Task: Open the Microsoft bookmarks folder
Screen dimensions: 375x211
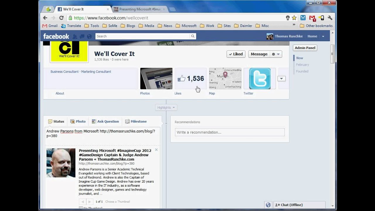Action: click(x=186, y=26)
